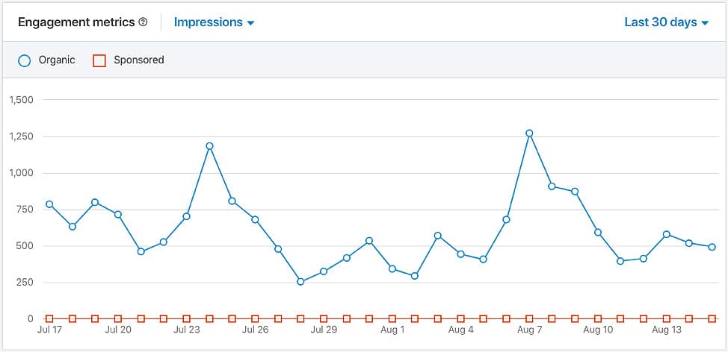Click the Aug 1 x-axis date label
The height and width of the screenshot is (352, 728).
click(x=392, y=329)
